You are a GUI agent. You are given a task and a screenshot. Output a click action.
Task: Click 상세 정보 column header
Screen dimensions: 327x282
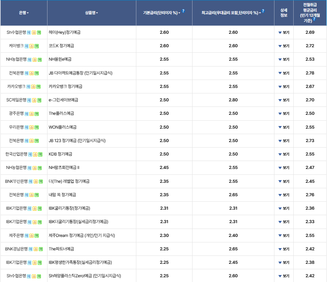coord(284,13)
